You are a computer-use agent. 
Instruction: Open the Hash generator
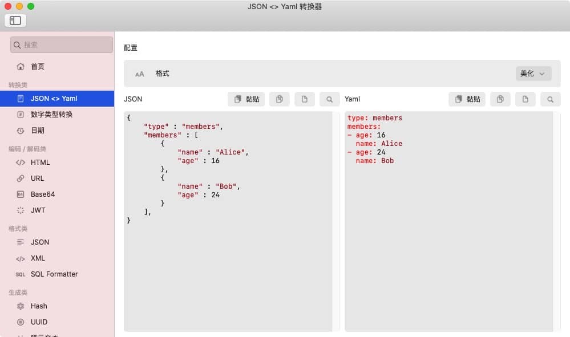coord(57,306)
